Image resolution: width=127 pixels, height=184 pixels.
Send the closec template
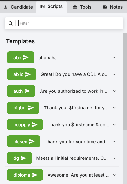click(x=24, y=141)
